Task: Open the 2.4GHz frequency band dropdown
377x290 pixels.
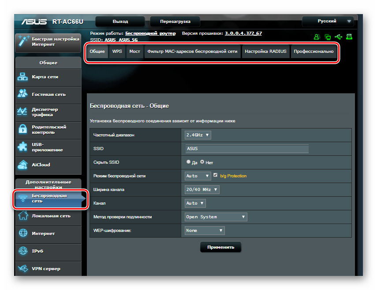Action: (x=198, y=135)
